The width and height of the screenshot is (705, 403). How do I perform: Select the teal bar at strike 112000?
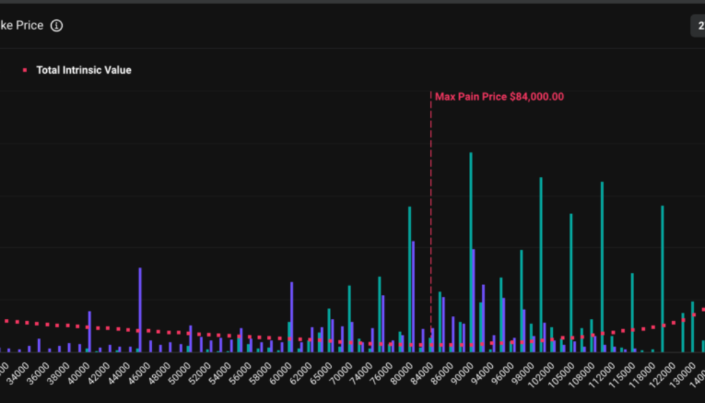click(602, 267)
